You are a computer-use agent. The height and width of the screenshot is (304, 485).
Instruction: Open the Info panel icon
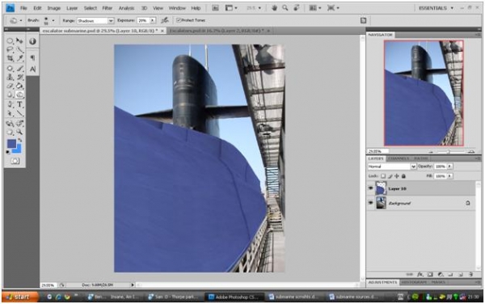32,41
